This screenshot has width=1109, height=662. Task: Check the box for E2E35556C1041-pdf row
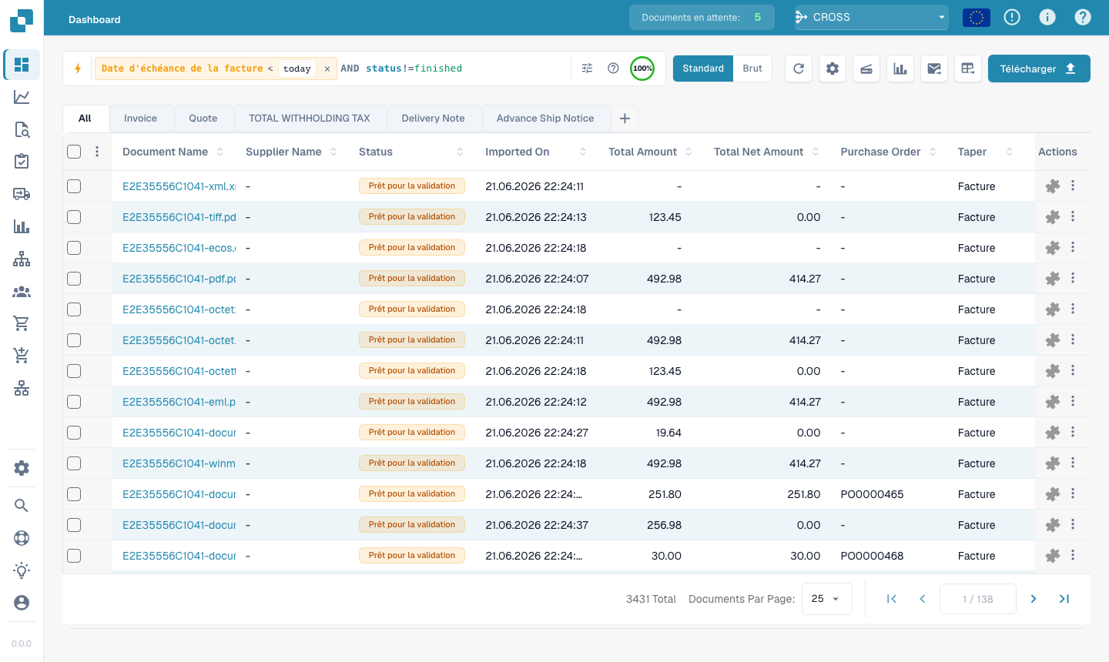click(74, 279)
